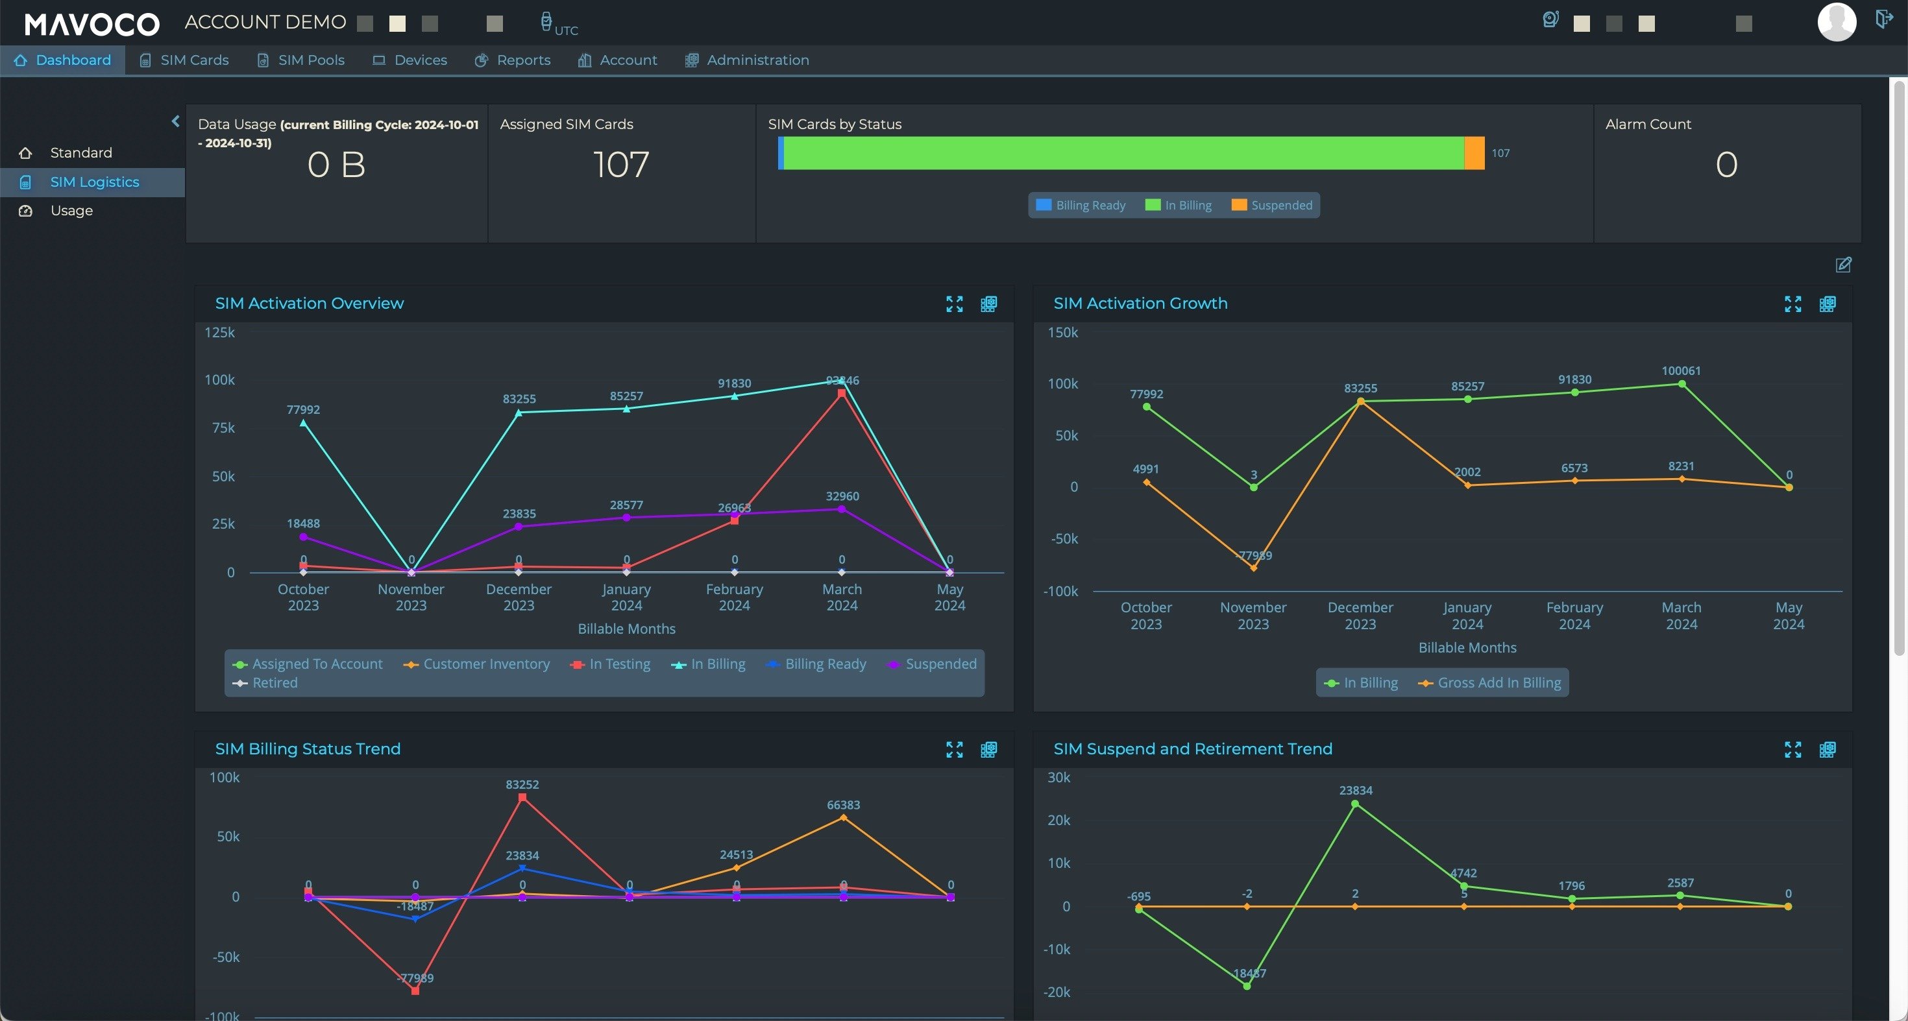Viewport: 1908px width, 1021px height.
Task: Click the Data Usage 0 B value
Action: point(336,164)
